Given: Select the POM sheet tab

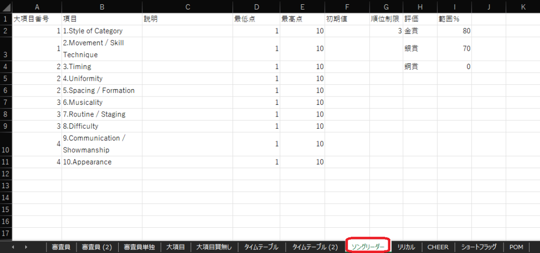Looking at the screenshot, I should point(516,247).
